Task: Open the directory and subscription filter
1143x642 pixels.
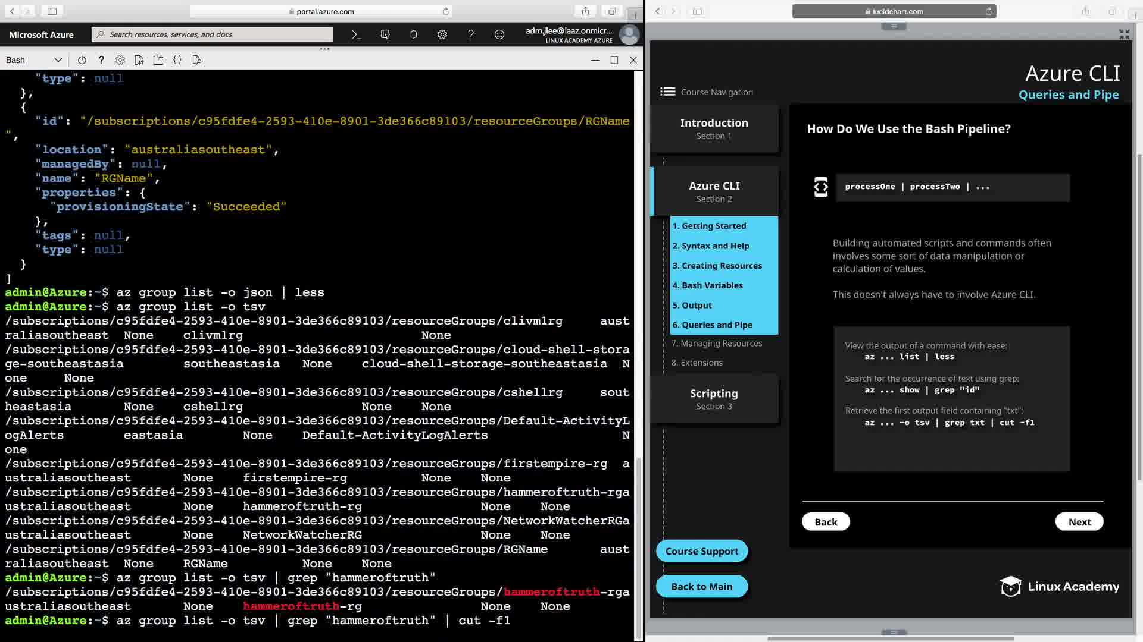Action: [385, 34]
